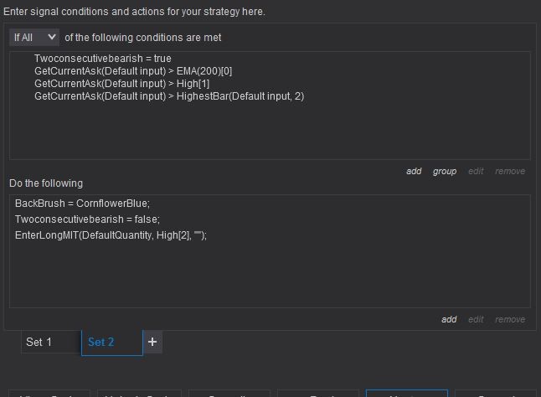Select the "Twoconsecutivebearish = false" action row
The width and height of the screenshot is (541, 397).
86,219
